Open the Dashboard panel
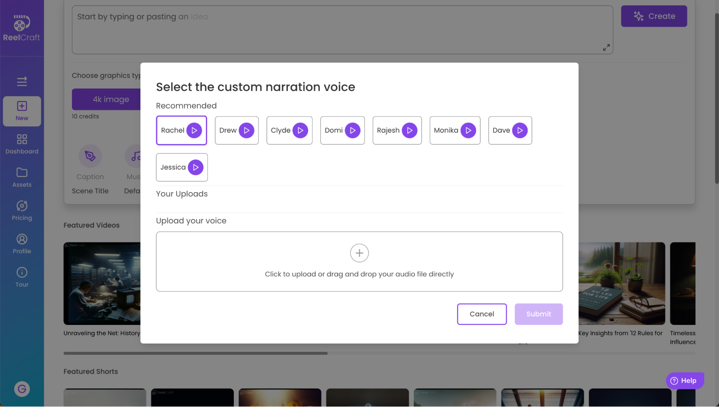Viewport: 719px width, 407px height. click(x=22, y=143)
